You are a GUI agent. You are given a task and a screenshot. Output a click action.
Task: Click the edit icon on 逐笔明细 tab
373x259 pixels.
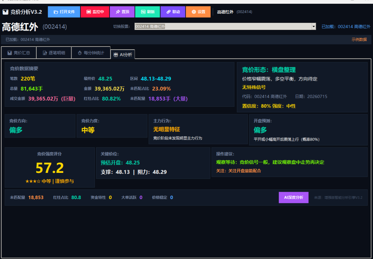(45, 53)
